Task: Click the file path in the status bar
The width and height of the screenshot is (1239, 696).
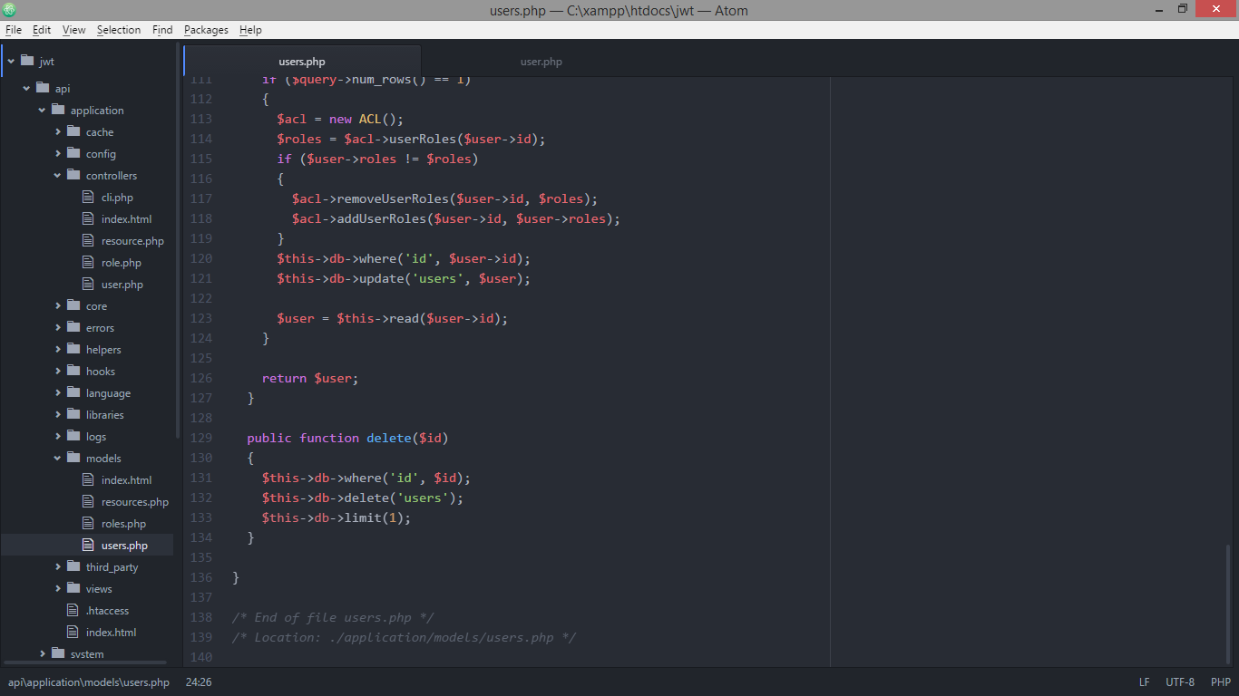Action: coord(87,681)
